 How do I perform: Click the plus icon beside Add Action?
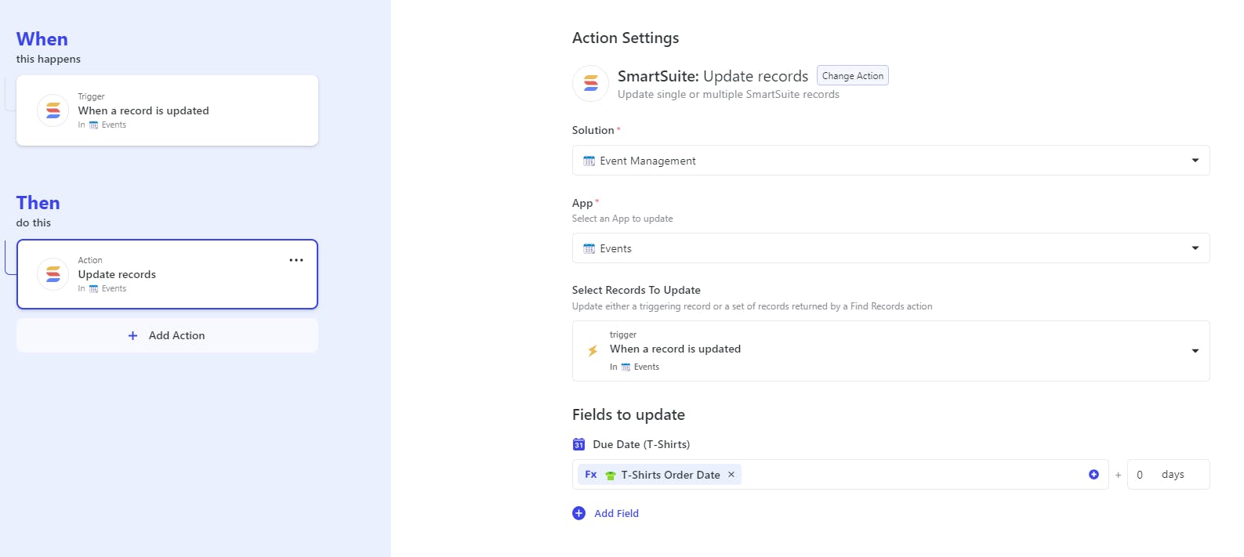click(x=132, y=335)
